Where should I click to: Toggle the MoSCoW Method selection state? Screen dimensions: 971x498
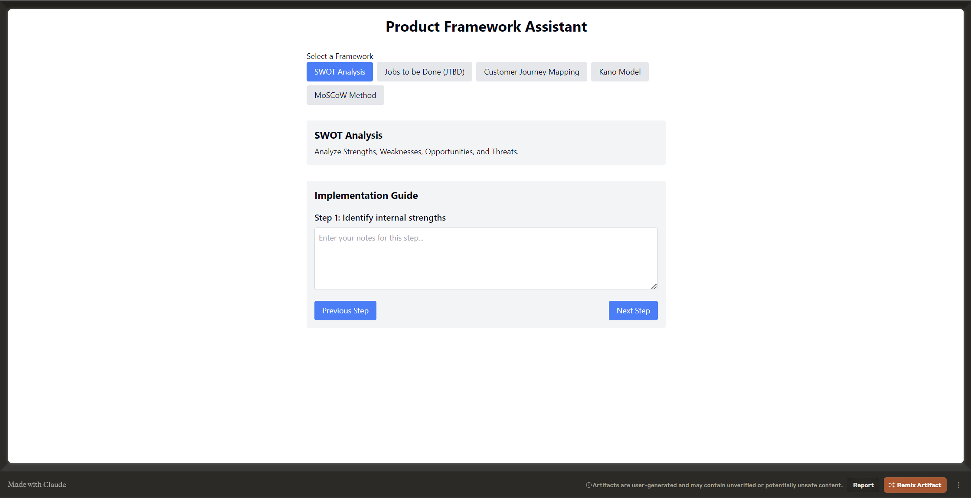pos(345,94)
